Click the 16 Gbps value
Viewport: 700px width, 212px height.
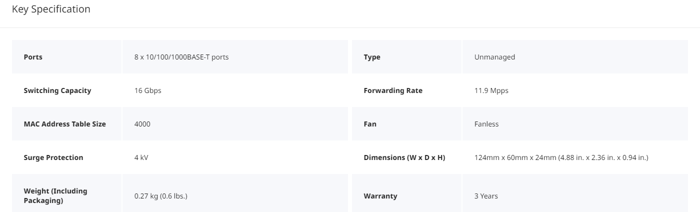coord(148,90)
